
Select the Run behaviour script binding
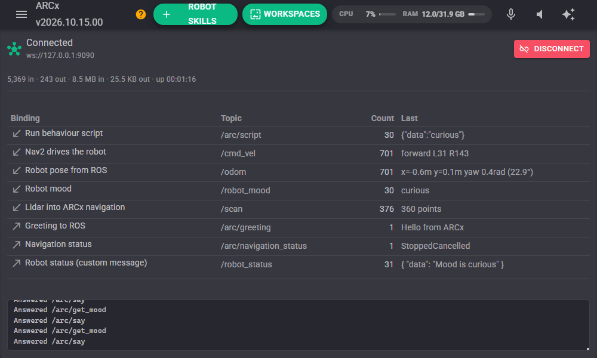[64, 133]
